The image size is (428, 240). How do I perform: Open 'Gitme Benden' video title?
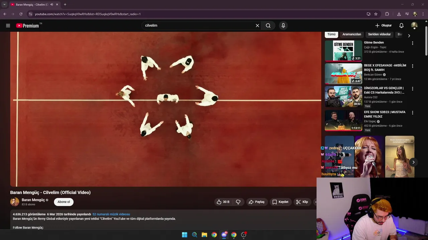click(x=374, y=43)
